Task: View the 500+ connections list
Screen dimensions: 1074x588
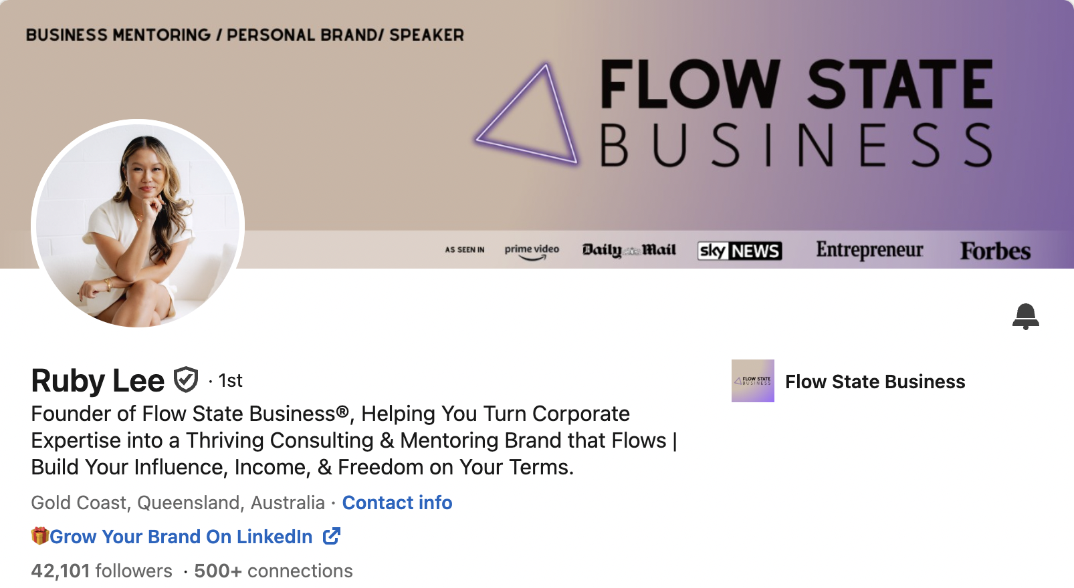Action: (x=274, y=571)
